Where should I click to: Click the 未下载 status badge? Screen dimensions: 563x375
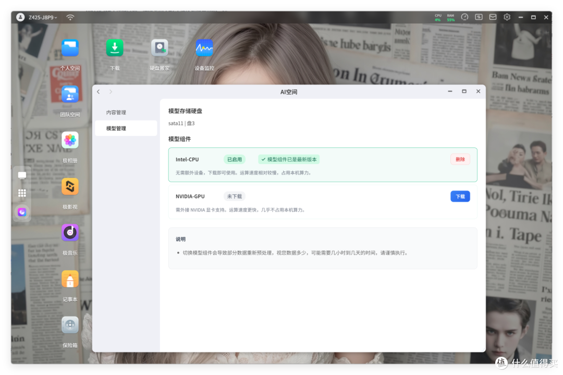[x=235, y=196]
